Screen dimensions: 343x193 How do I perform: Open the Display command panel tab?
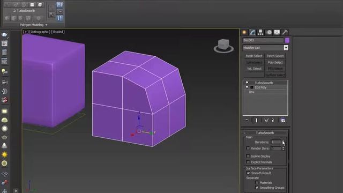[x=277, y=32]
